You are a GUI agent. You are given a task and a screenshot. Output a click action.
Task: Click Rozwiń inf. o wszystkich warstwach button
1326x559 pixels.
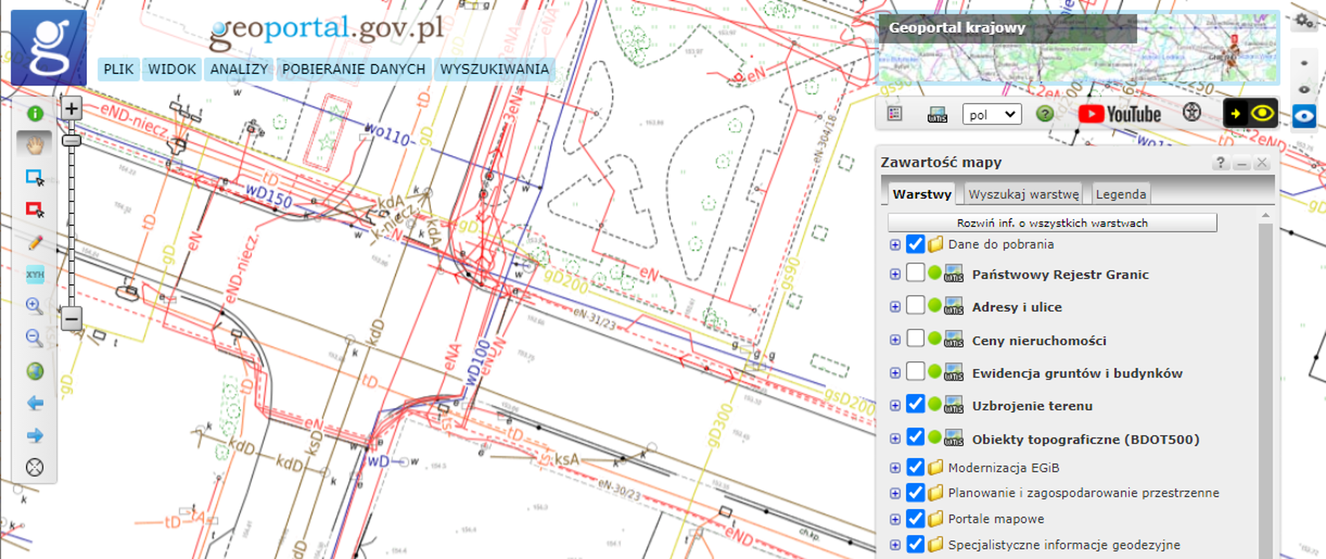[x=1052, y=223]
